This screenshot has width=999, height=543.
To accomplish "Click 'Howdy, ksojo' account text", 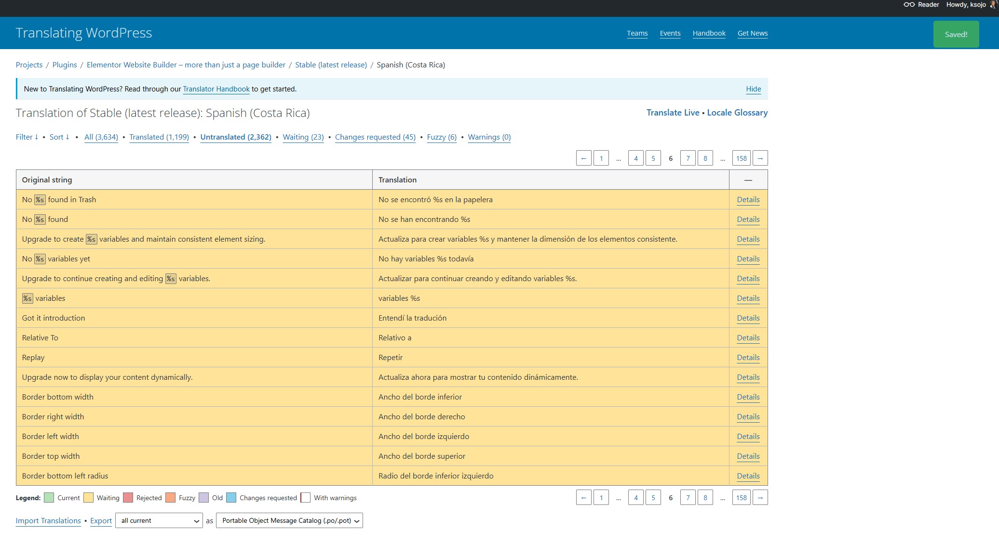I will (x=966, y=5).
